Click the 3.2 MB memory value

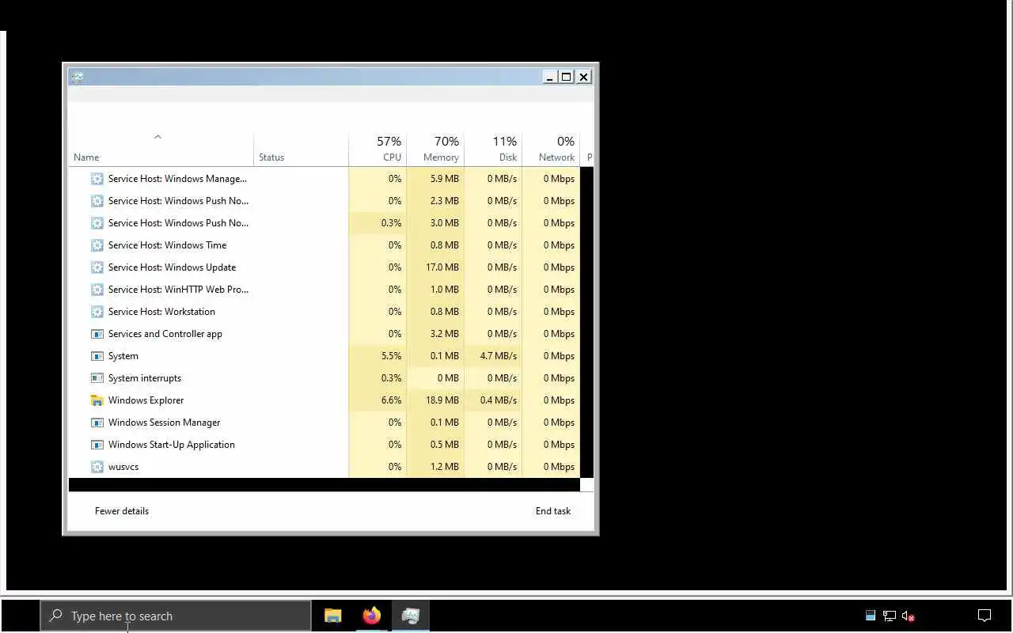445,334
